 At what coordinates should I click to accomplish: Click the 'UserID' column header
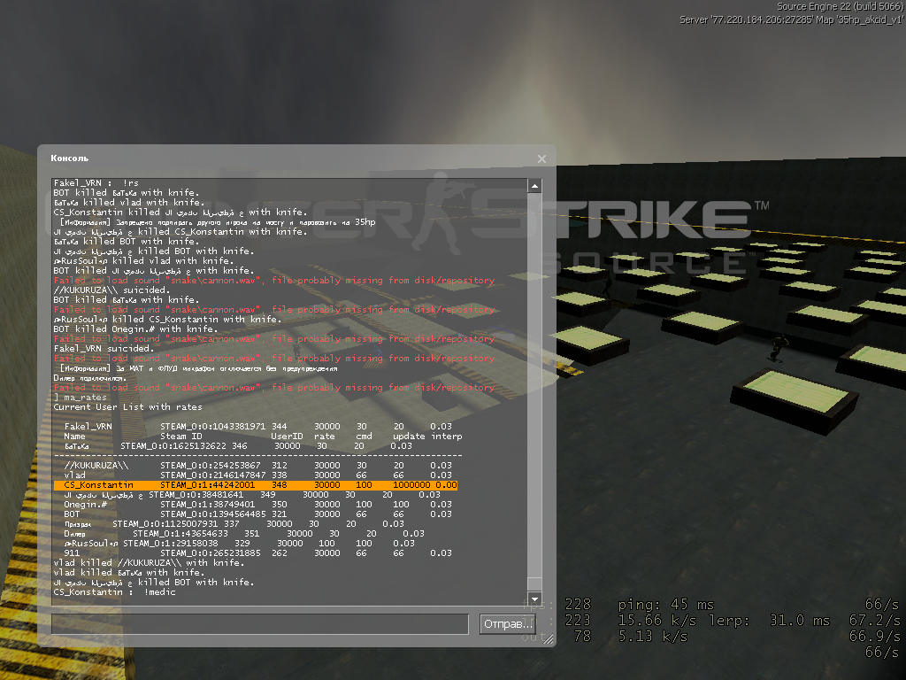pyautogui.click(x=288, y=437)
